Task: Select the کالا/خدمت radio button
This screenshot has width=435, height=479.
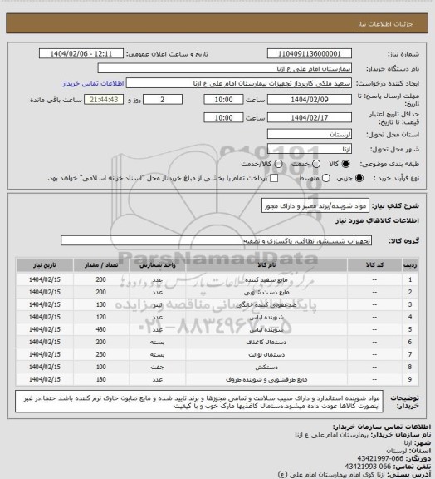Action: click(x=278, y=164)
